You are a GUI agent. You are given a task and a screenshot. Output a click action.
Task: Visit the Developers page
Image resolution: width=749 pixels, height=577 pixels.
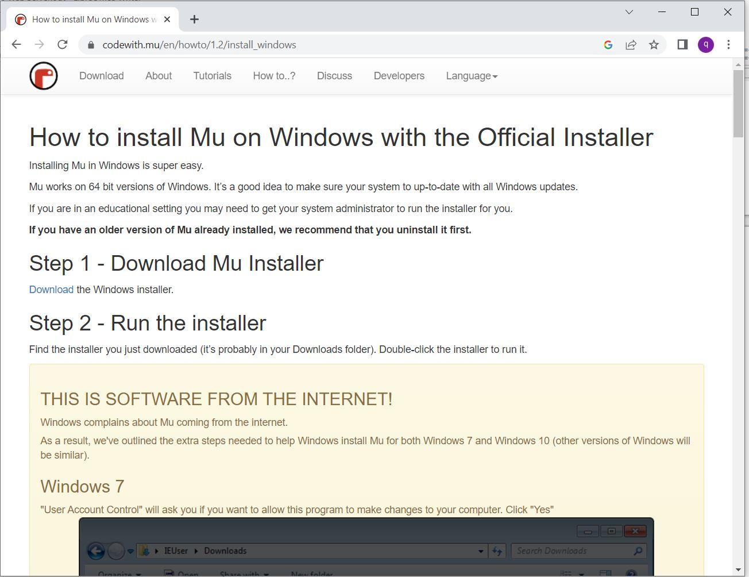(x=399, y=75)
